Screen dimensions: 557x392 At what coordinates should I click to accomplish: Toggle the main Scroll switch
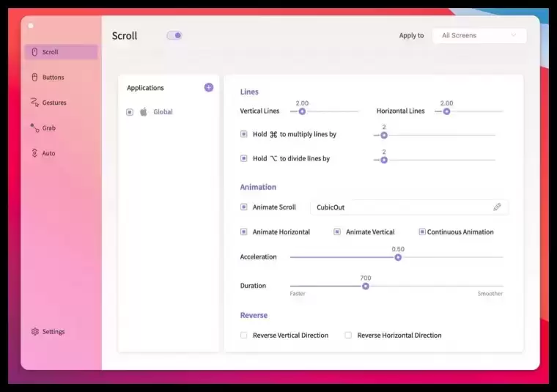(174, 35)
